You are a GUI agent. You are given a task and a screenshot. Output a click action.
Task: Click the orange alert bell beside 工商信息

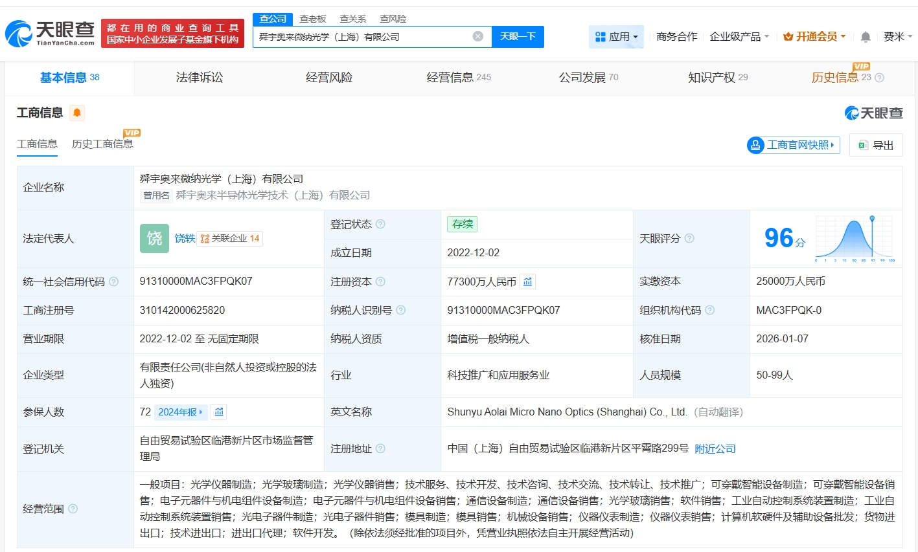coord(77,113)
